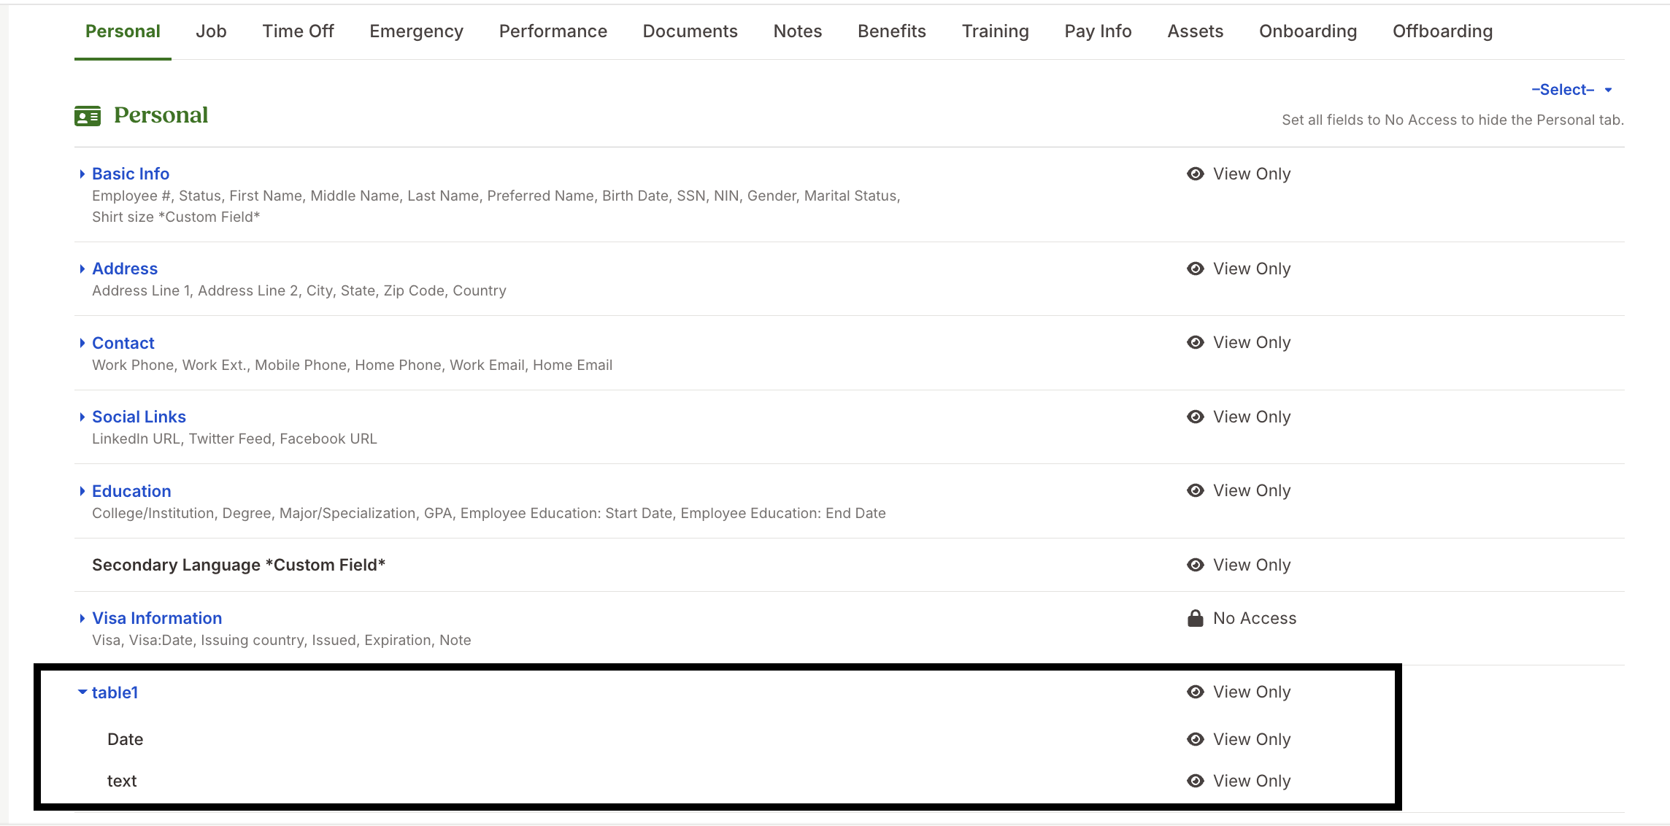Click the lock icon beside Visa Information
The width and height of the screenshot is (1670, 826).
[1195, 618]
